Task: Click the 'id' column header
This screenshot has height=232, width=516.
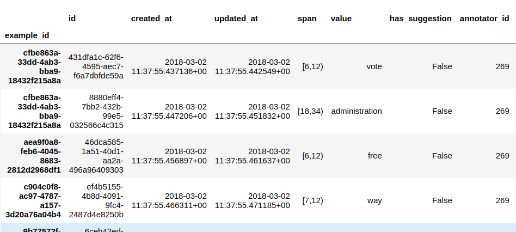Action: coord(72,18)
